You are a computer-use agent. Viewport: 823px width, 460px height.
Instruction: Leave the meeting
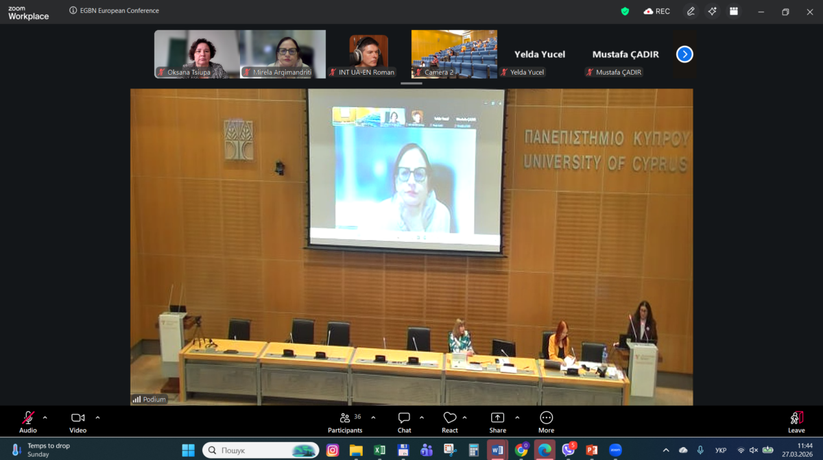pos(796,421)
